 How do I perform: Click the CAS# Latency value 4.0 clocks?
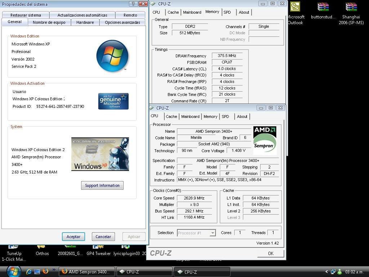227,69
